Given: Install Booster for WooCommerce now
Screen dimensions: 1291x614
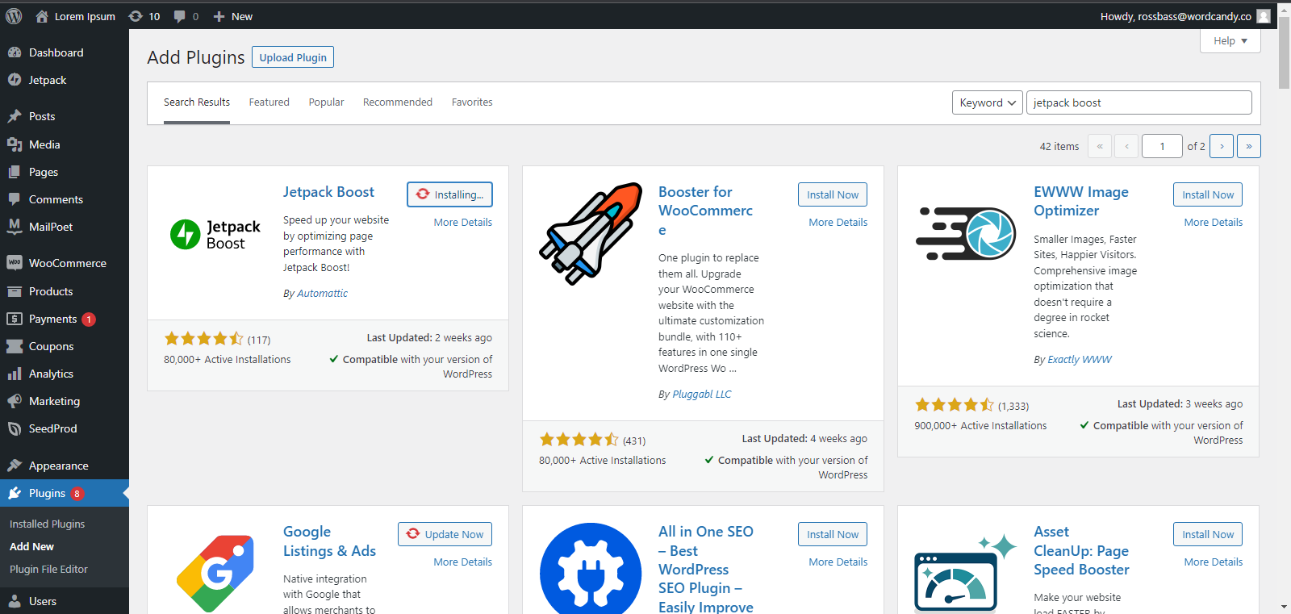Looking at the screenshot, I should 833,194.
